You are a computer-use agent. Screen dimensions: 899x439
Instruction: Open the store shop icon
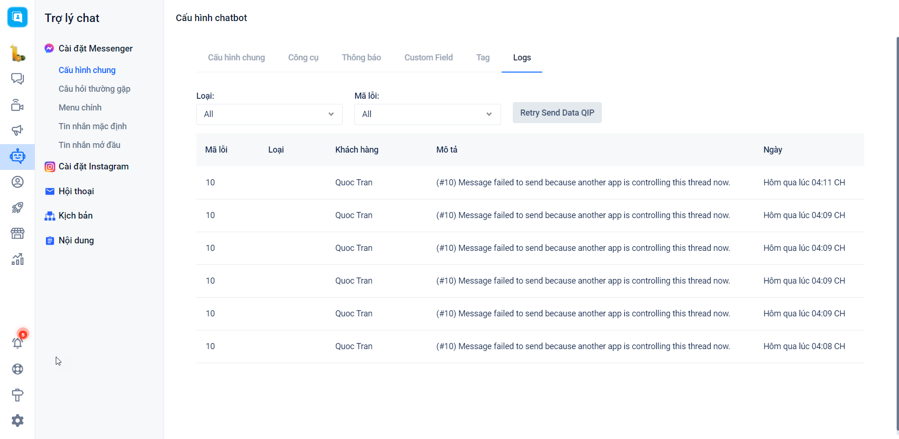coord(17,233)
